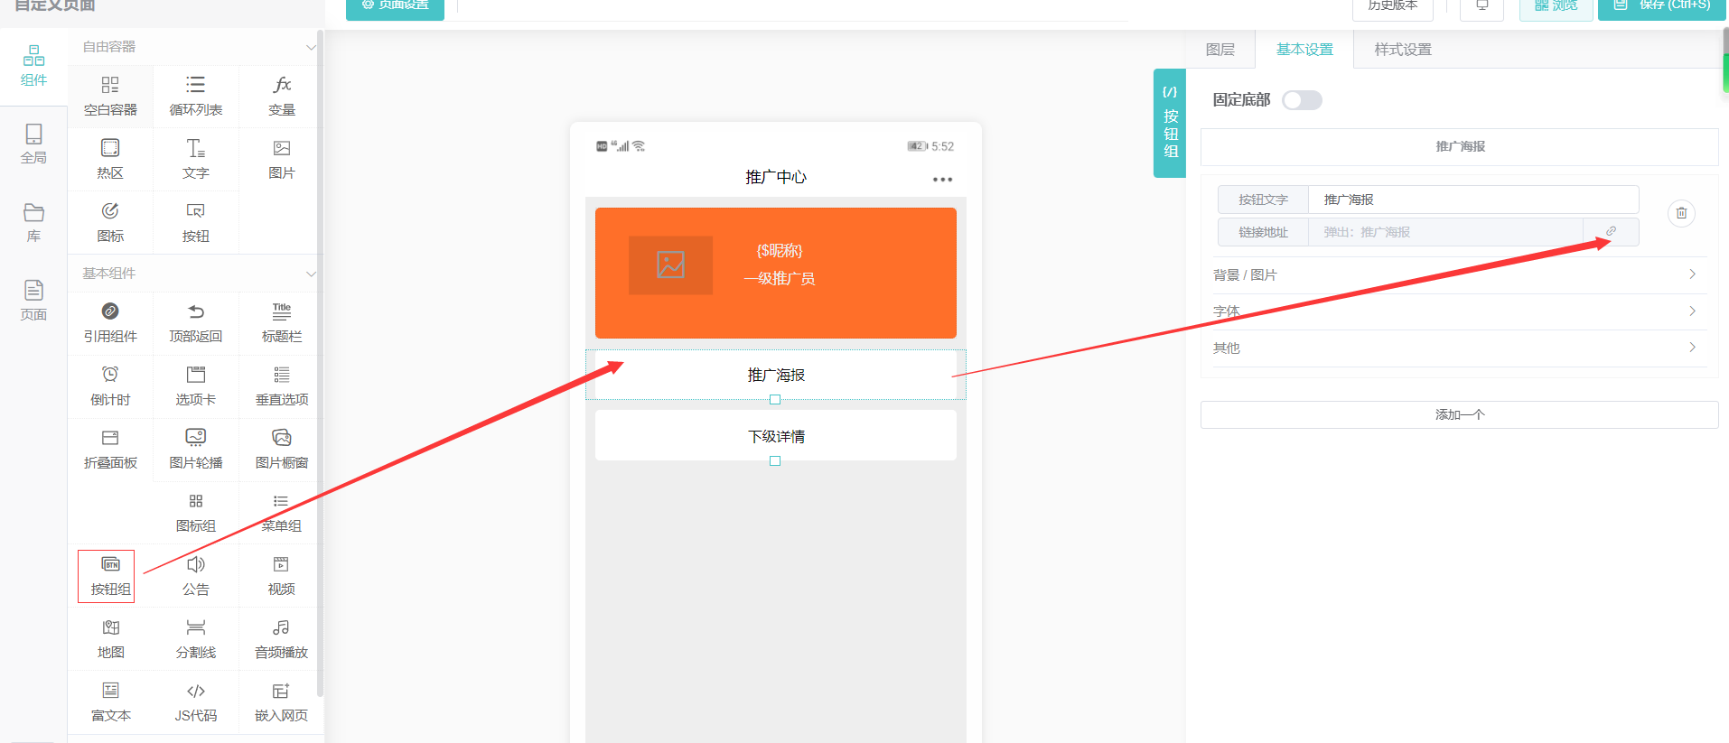Add the 顶部返回 top-back component
Screen dimensions: 1729x743
coord(196,322)
